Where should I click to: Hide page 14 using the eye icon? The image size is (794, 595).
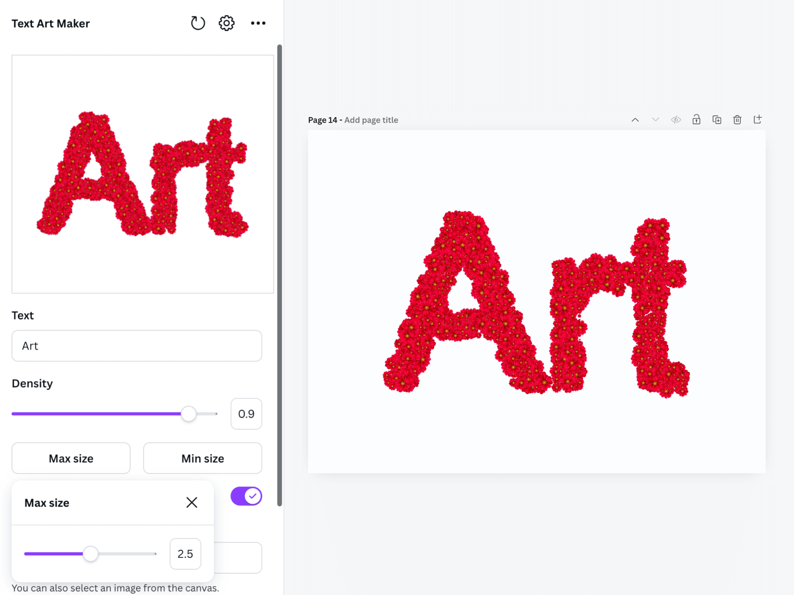coord(676,120)
